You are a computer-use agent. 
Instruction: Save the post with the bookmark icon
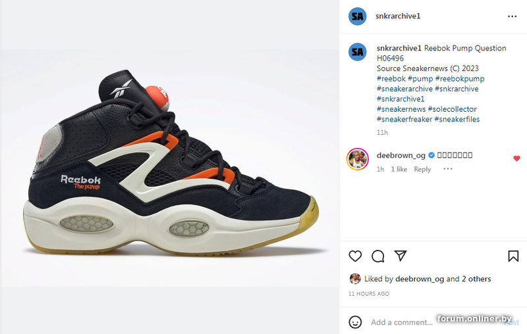[x=513, y=256]
